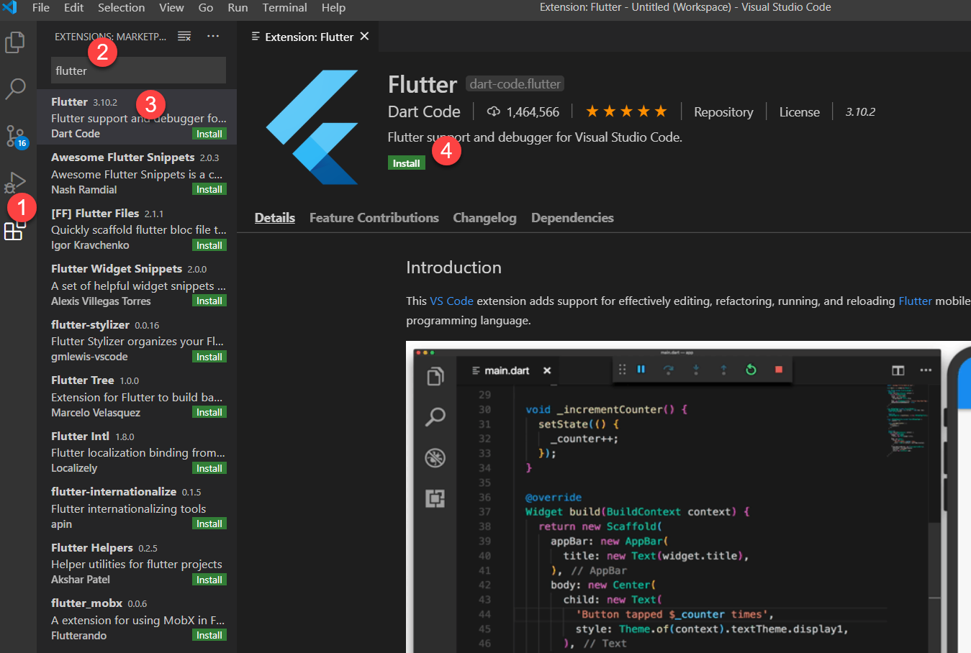Follow the VS Code link in Introduction
971x653 pixels.
click(451, 301)
